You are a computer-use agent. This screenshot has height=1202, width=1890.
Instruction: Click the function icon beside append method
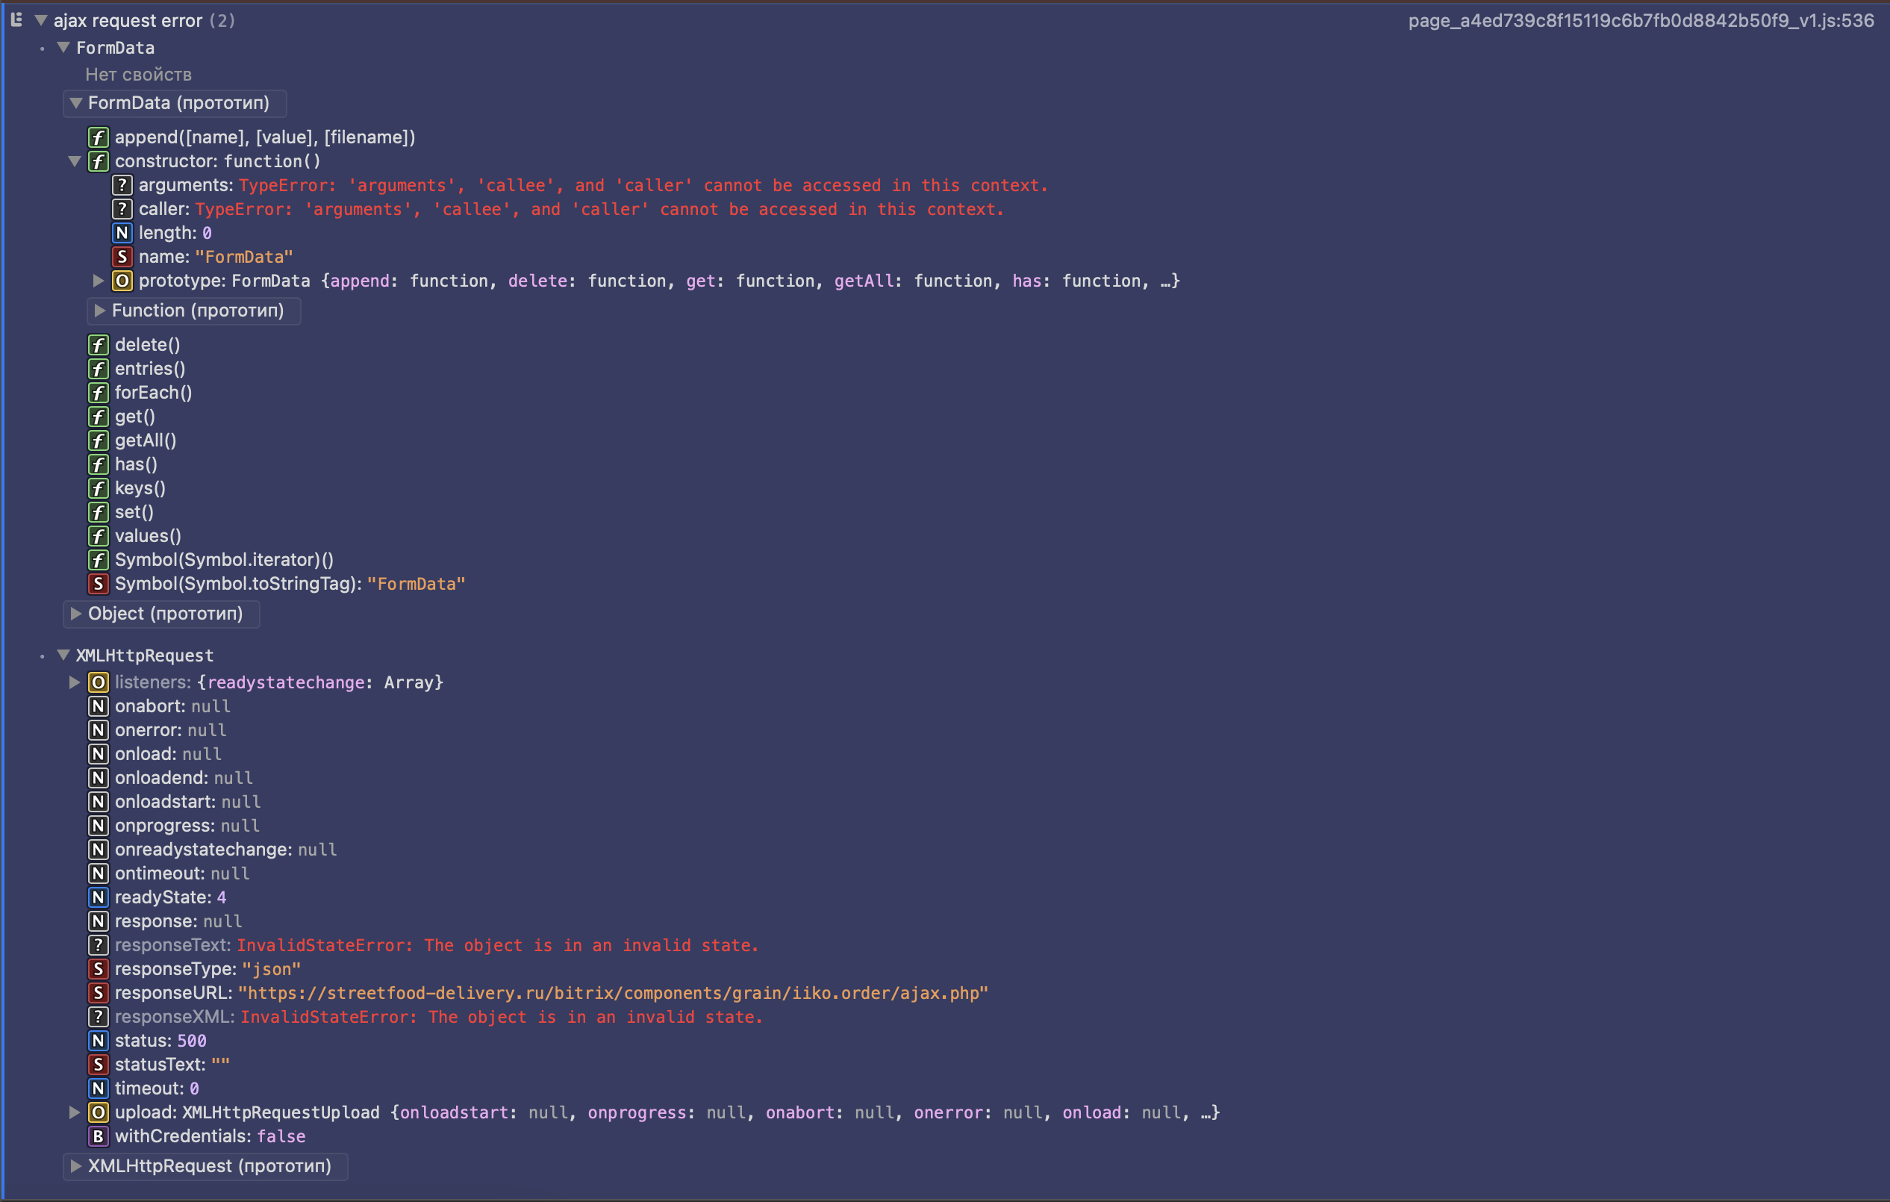click(98, 137)
